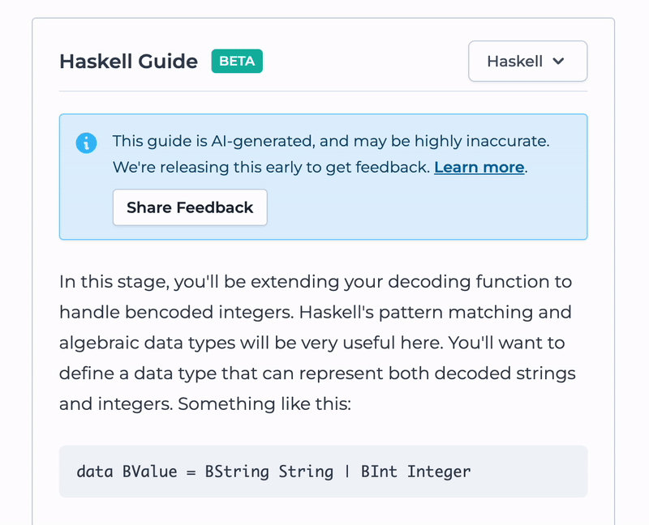
Task: Open the Learn more link
Action: [x=479, y=167]
